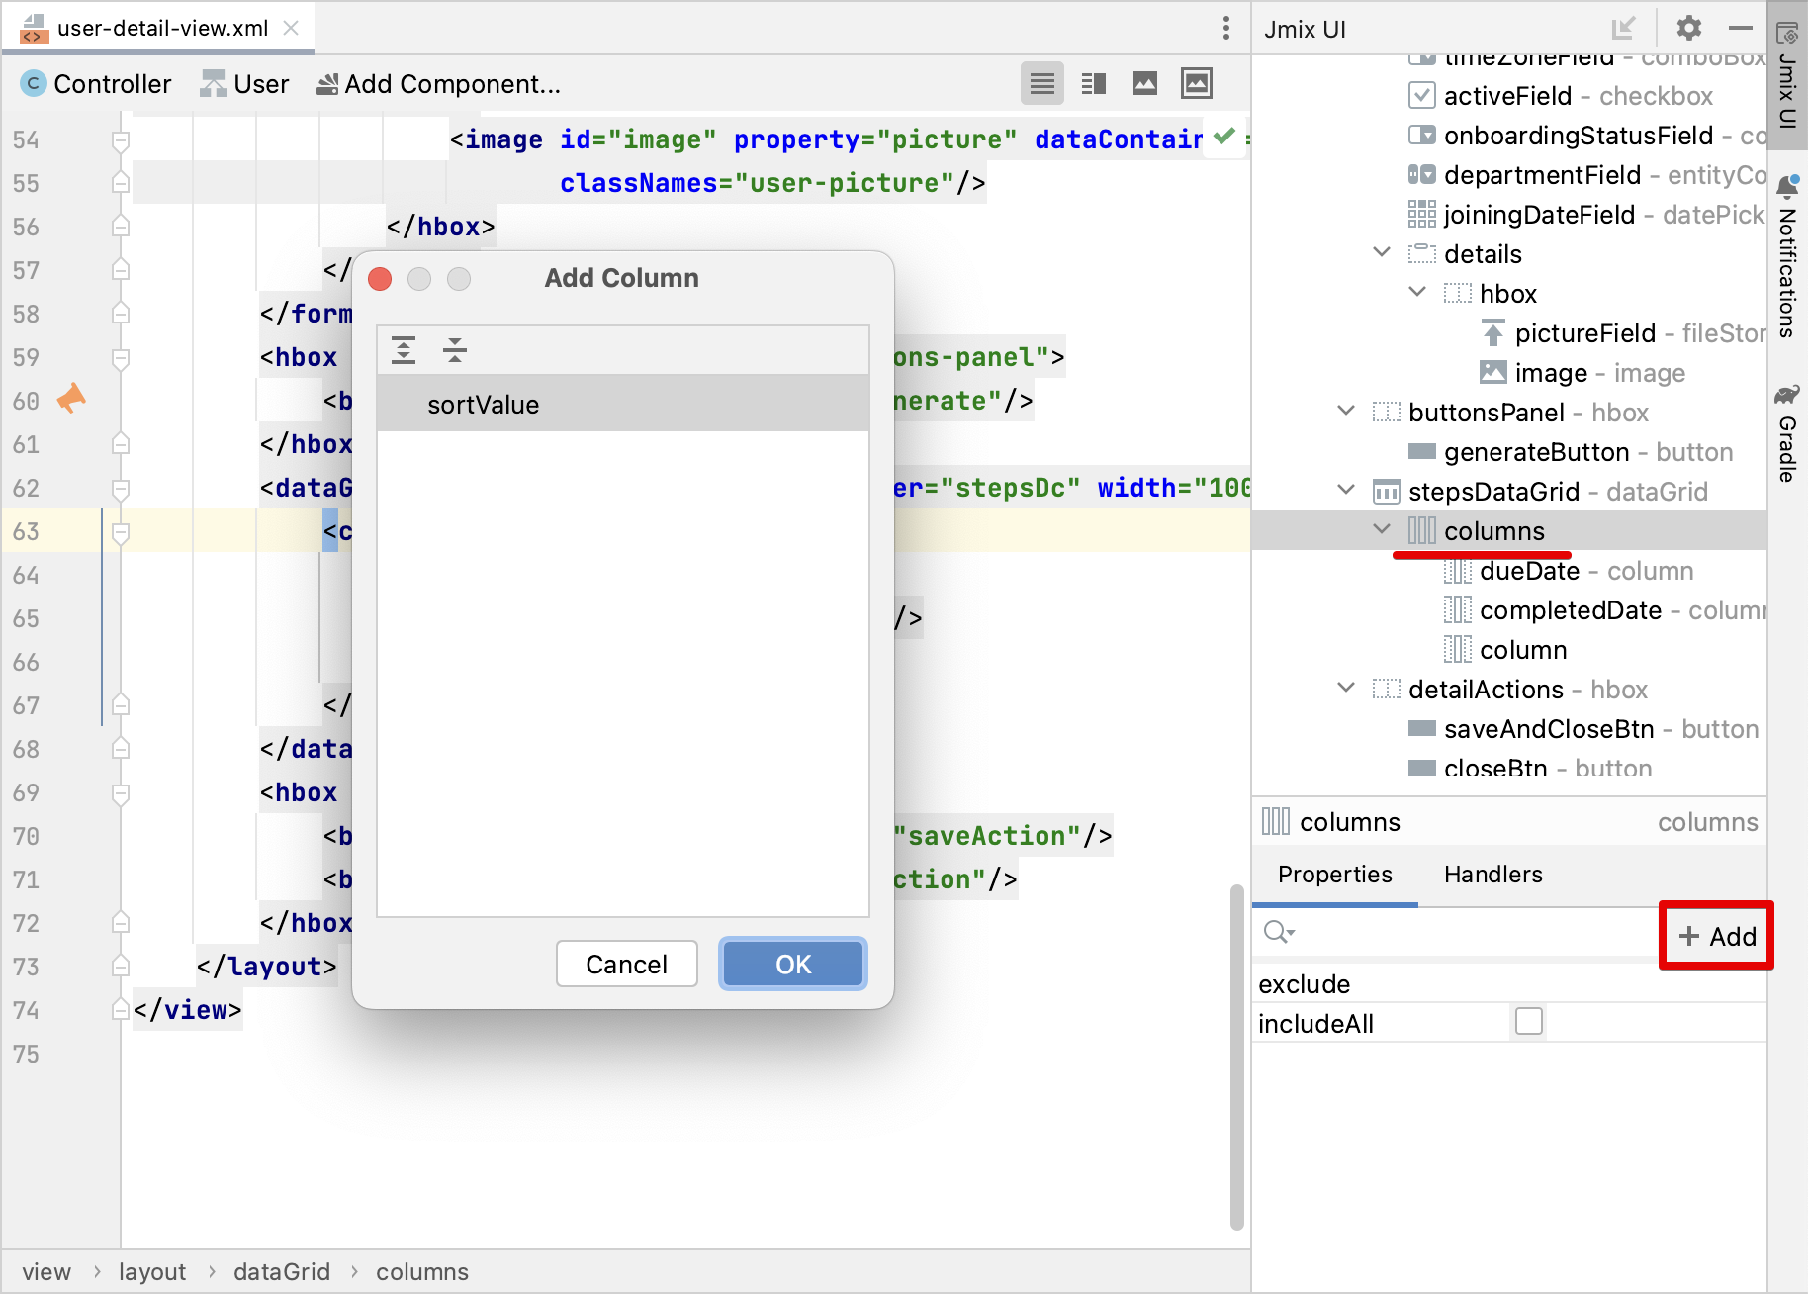The width and height of the screenshot is (1808, 1294).
Task: Select generateButton node in tree
Action: (x=1571, y=452)
